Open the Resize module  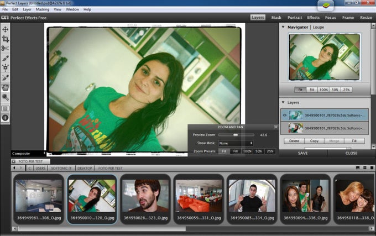(x=366, y=18)
